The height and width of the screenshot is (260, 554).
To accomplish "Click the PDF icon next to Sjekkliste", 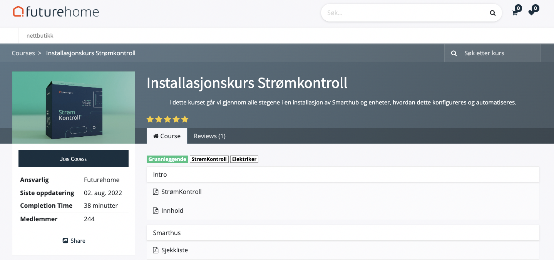I will pos(156,250).
